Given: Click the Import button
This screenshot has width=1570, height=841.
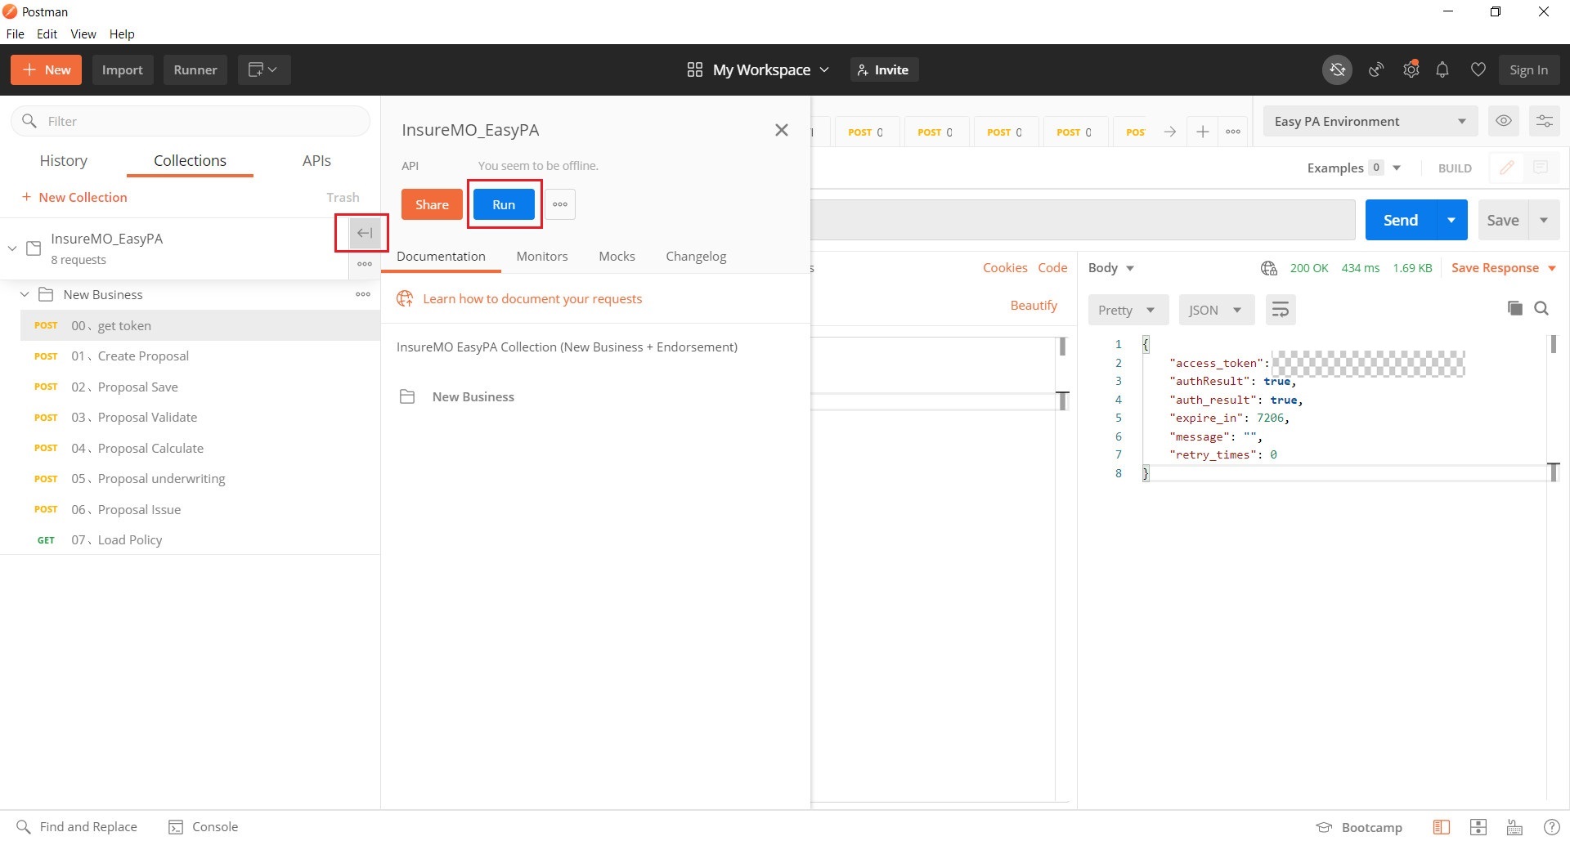Looking at the screenshot, I should [x=123, y=70].
